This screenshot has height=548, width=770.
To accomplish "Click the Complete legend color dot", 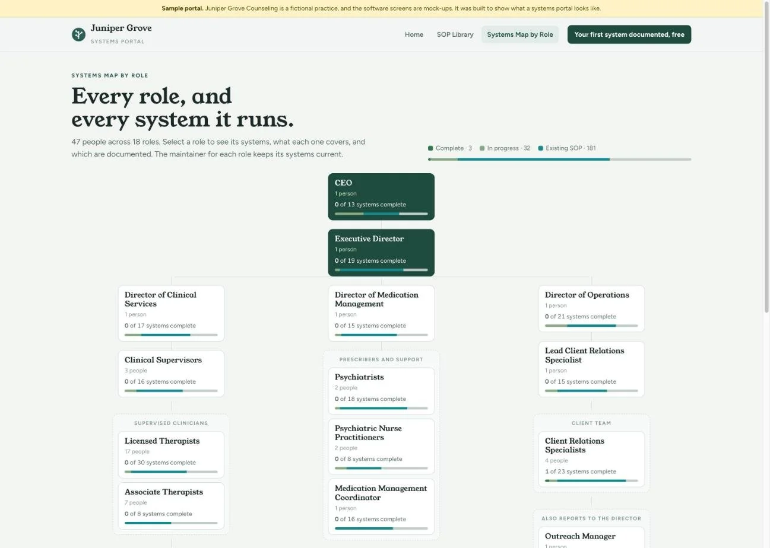I will tap(430, 148).
